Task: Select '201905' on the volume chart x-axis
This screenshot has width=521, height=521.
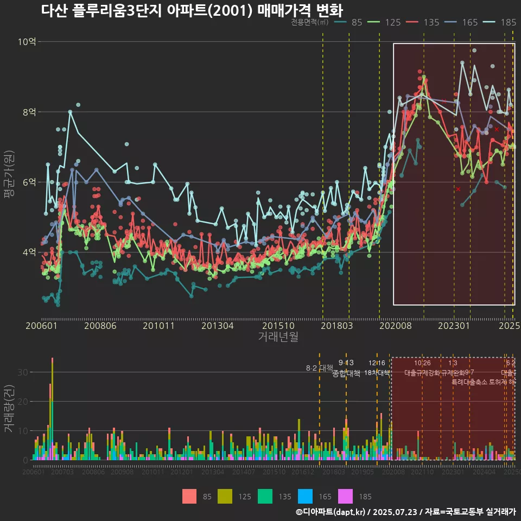Action: [363, 472]
